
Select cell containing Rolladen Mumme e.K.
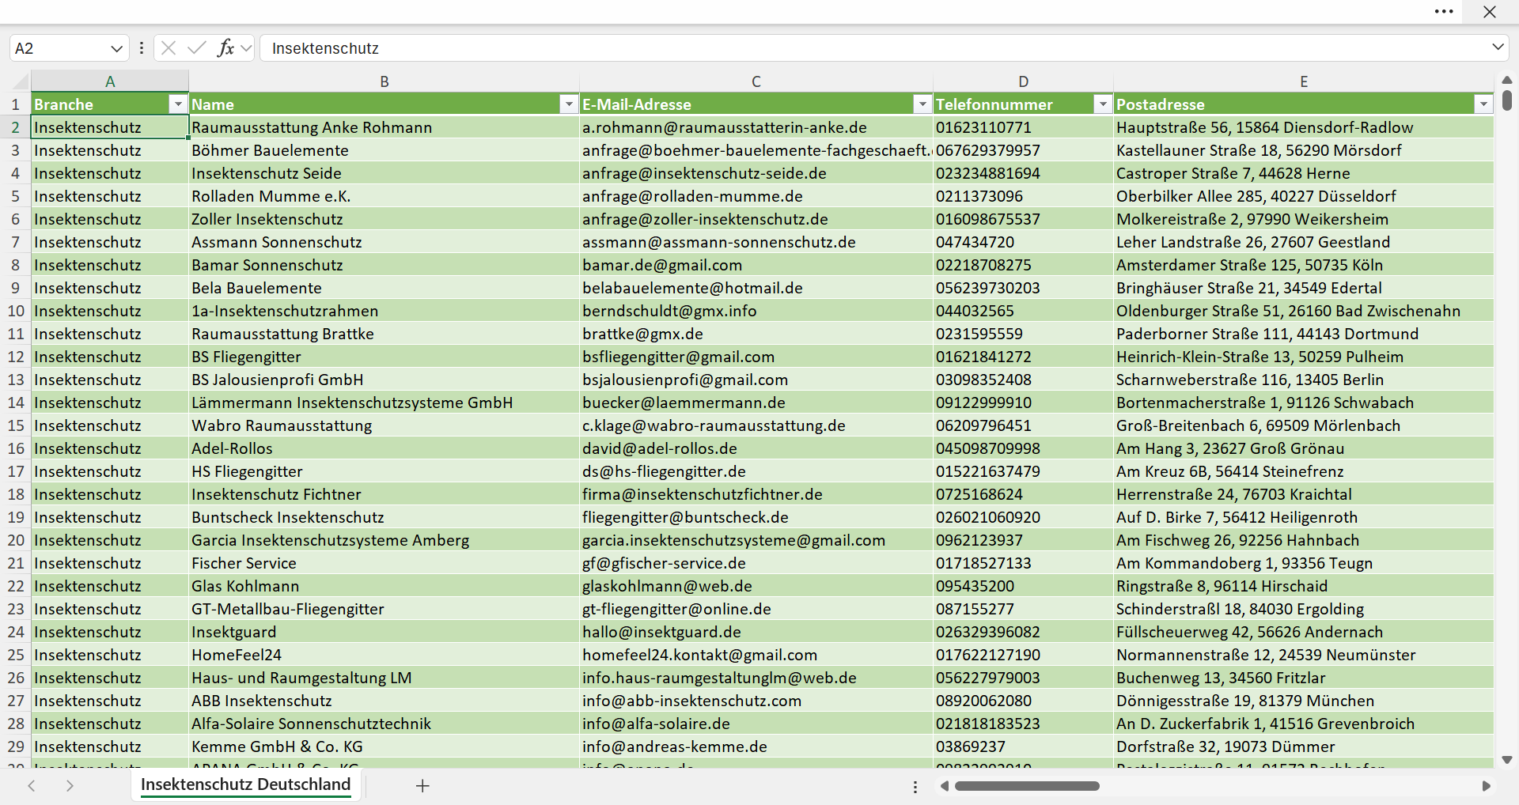pyautogui.click(x=384, y=196)
